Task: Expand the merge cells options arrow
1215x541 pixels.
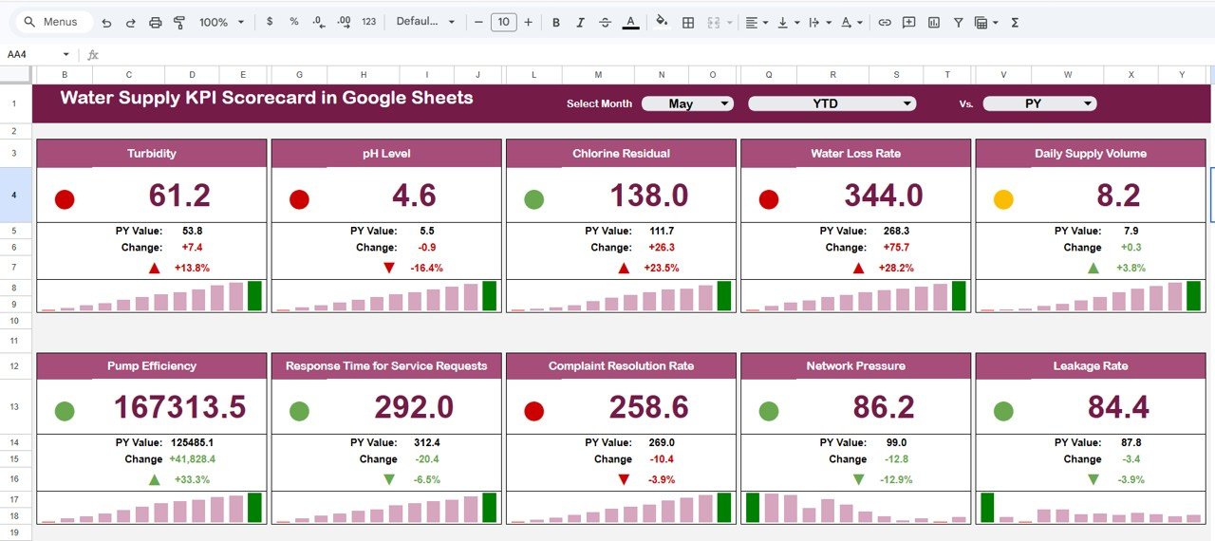Action: click(x=729, y=22)
